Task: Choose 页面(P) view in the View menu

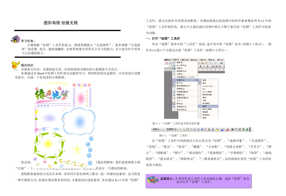Action: pos(185,68)
